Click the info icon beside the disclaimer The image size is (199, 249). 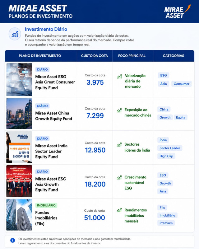click(x=13, y=240)
